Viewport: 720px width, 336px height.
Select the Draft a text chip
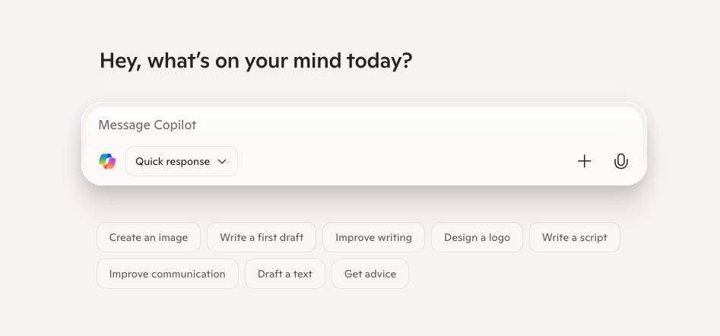point(284,274)
